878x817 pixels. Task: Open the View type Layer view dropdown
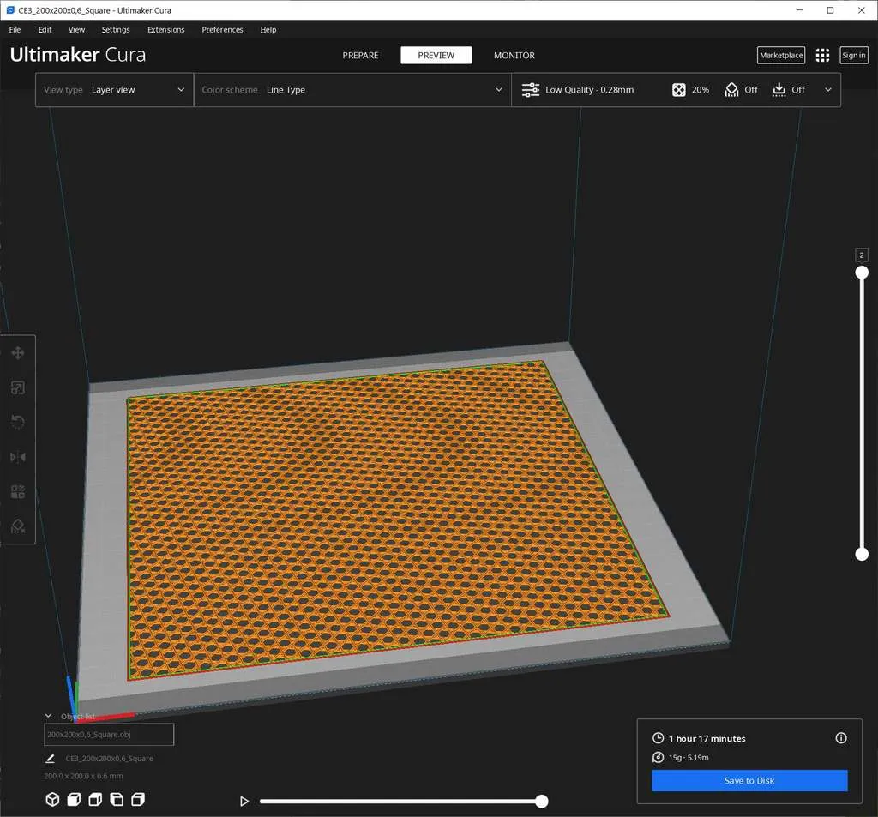click(x=137, y=89)
